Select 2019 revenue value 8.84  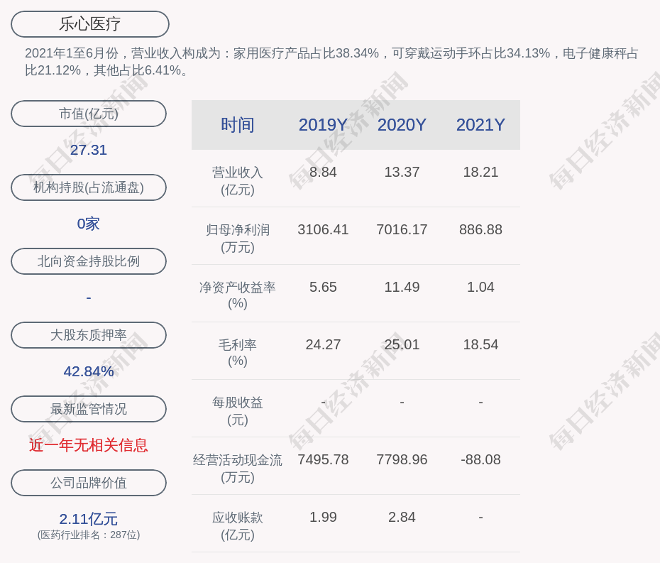tap(323, 173)
